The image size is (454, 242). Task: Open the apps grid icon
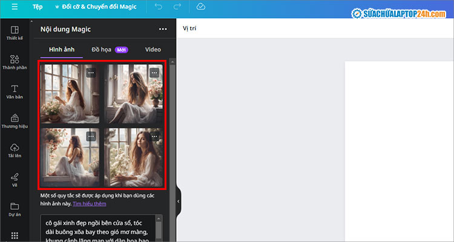(15, 235)
